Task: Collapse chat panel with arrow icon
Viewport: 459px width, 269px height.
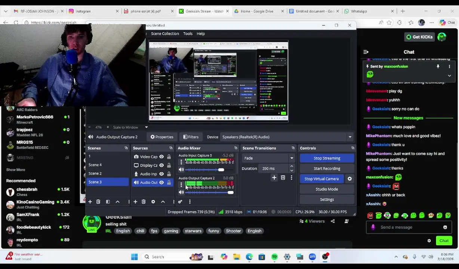Action: pos(366,52)
